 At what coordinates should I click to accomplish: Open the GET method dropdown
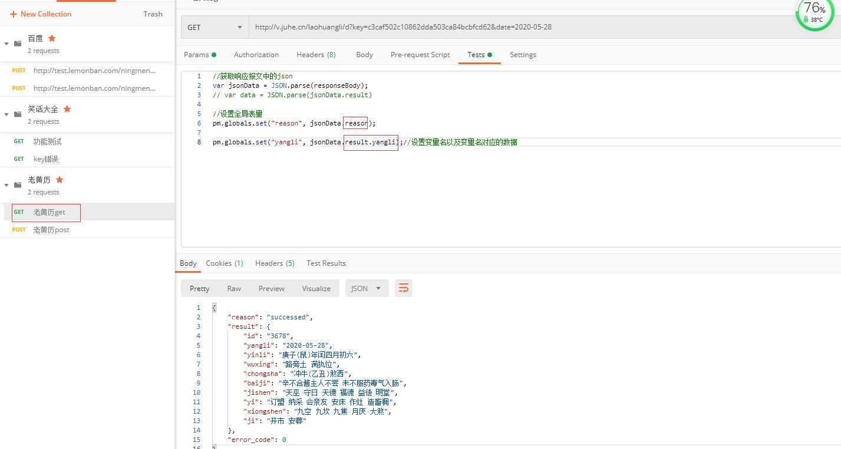point(215,27)
